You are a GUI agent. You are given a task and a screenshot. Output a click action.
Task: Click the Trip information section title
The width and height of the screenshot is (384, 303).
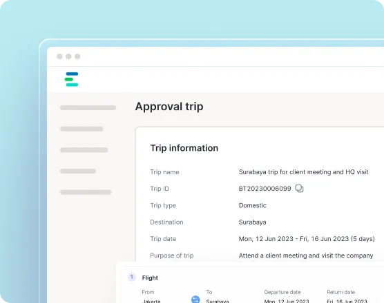[x=184, y=148]
